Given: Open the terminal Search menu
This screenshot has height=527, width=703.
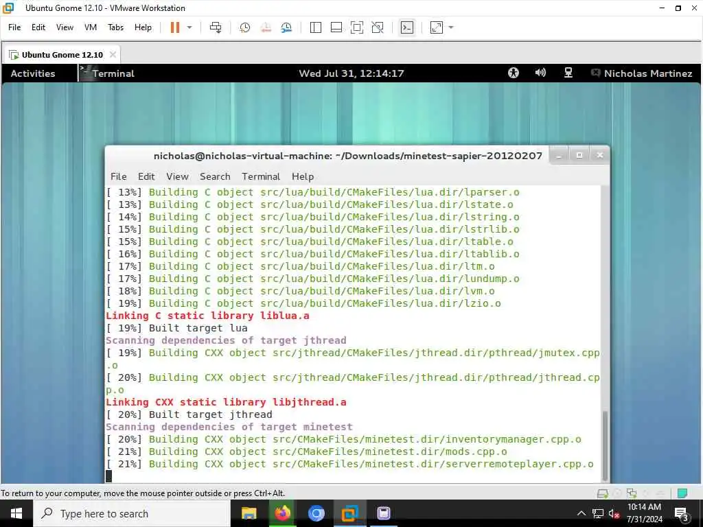Looking at the screenshot, I should point(215,176).
